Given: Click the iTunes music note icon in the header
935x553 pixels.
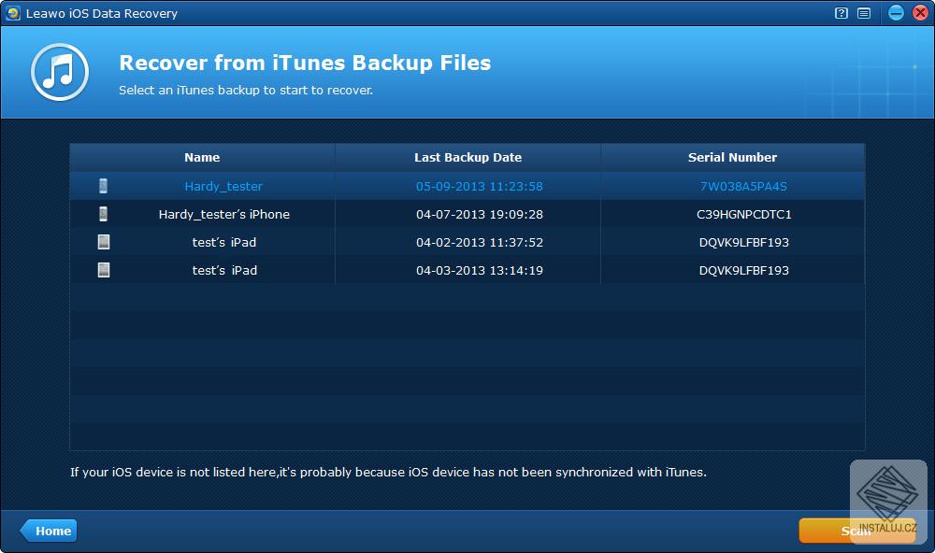Looking at the screenshot, I should pos(58,71).
